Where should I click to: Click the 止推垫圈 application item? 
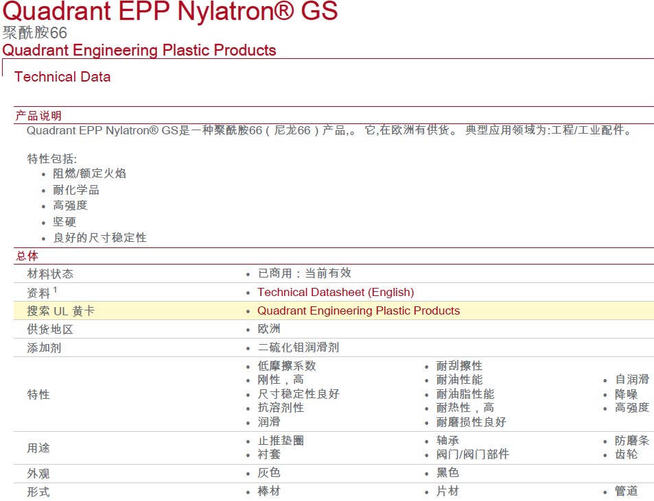[281, 441]
